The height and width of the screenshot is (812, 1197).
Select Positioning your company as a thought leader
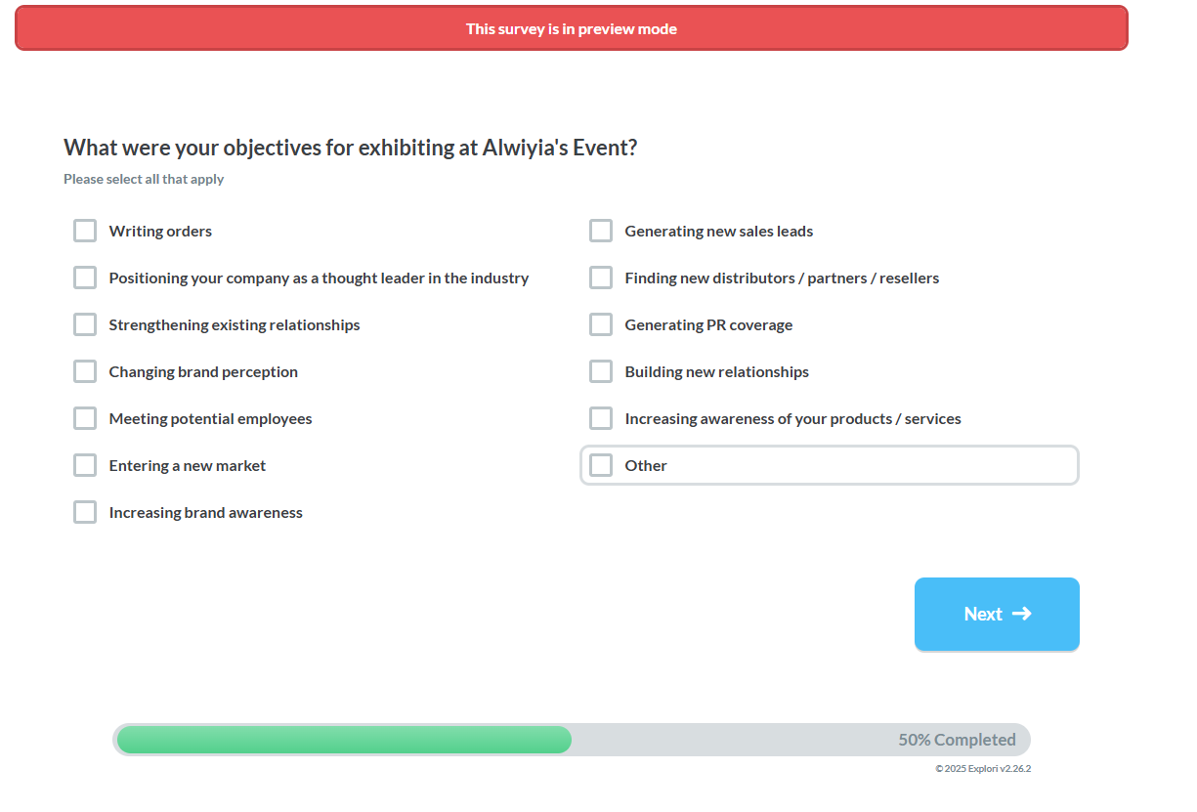(85, 278)
